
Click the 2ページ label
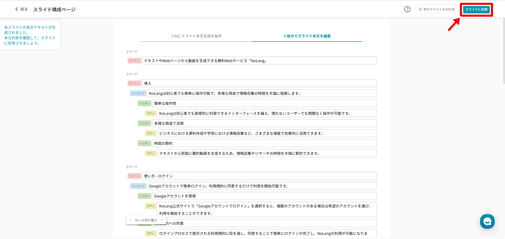[x=132, y=74]
